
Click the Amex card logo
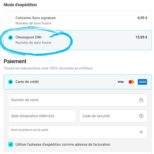click(x=142, y=82)
